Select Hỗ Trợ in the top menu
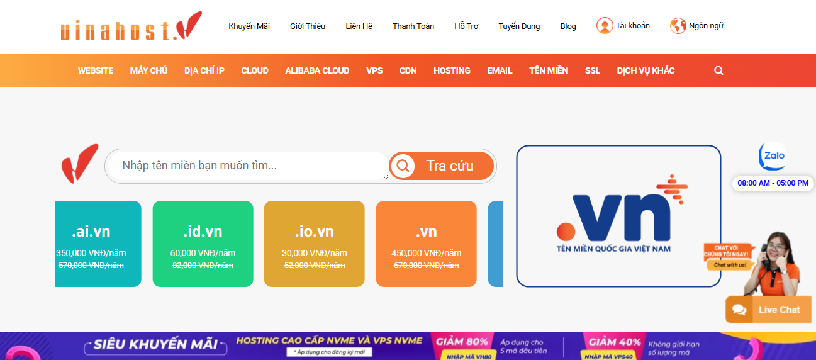 [x=466, y=26]
